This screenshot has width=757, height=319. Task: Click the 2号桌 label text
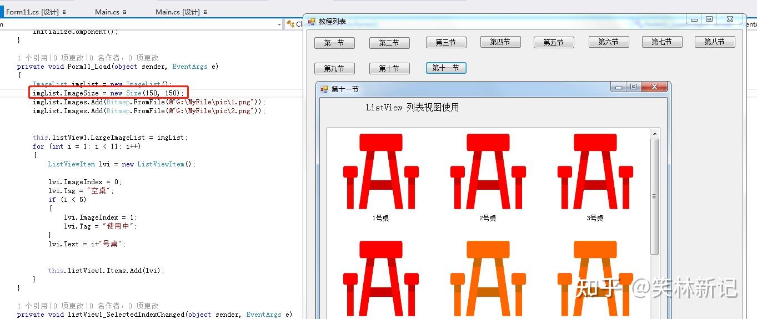click(x=488, y=218)
